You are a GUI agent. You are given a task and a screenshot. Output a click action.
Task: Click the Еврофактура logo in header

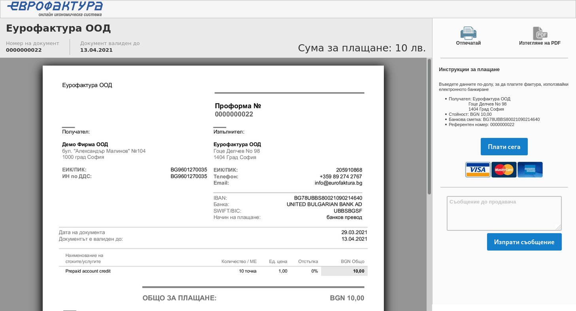tap(55, 7)
